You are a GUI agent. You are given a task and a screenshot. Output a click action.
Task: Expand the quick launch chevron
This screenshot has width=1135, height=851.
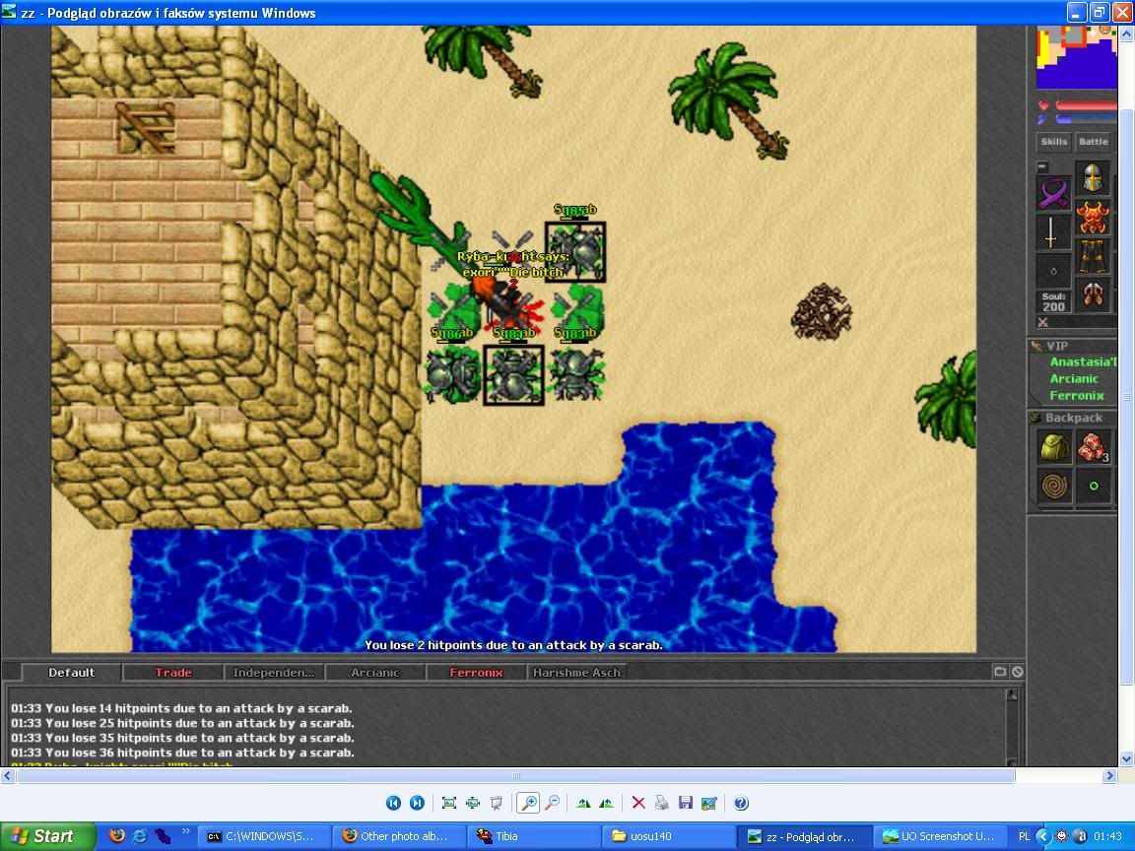(185, 831)
